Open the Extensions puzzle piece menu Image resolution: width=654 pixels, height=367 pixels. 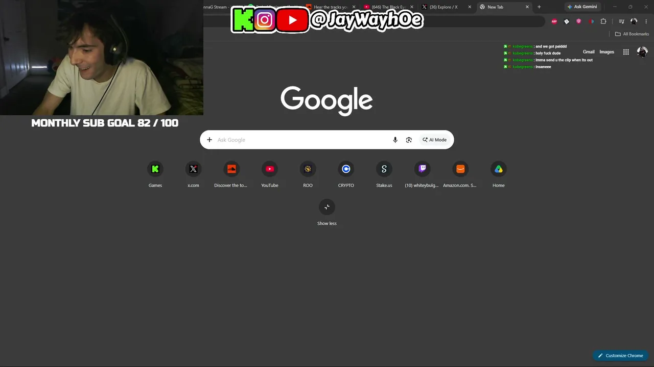[603, 21]
